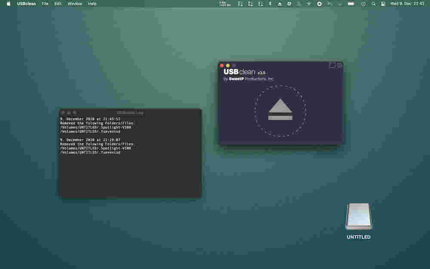Open the USBclean application menu
The width and height of the screenshot is (430, 269).
click(x=26, y=3)
